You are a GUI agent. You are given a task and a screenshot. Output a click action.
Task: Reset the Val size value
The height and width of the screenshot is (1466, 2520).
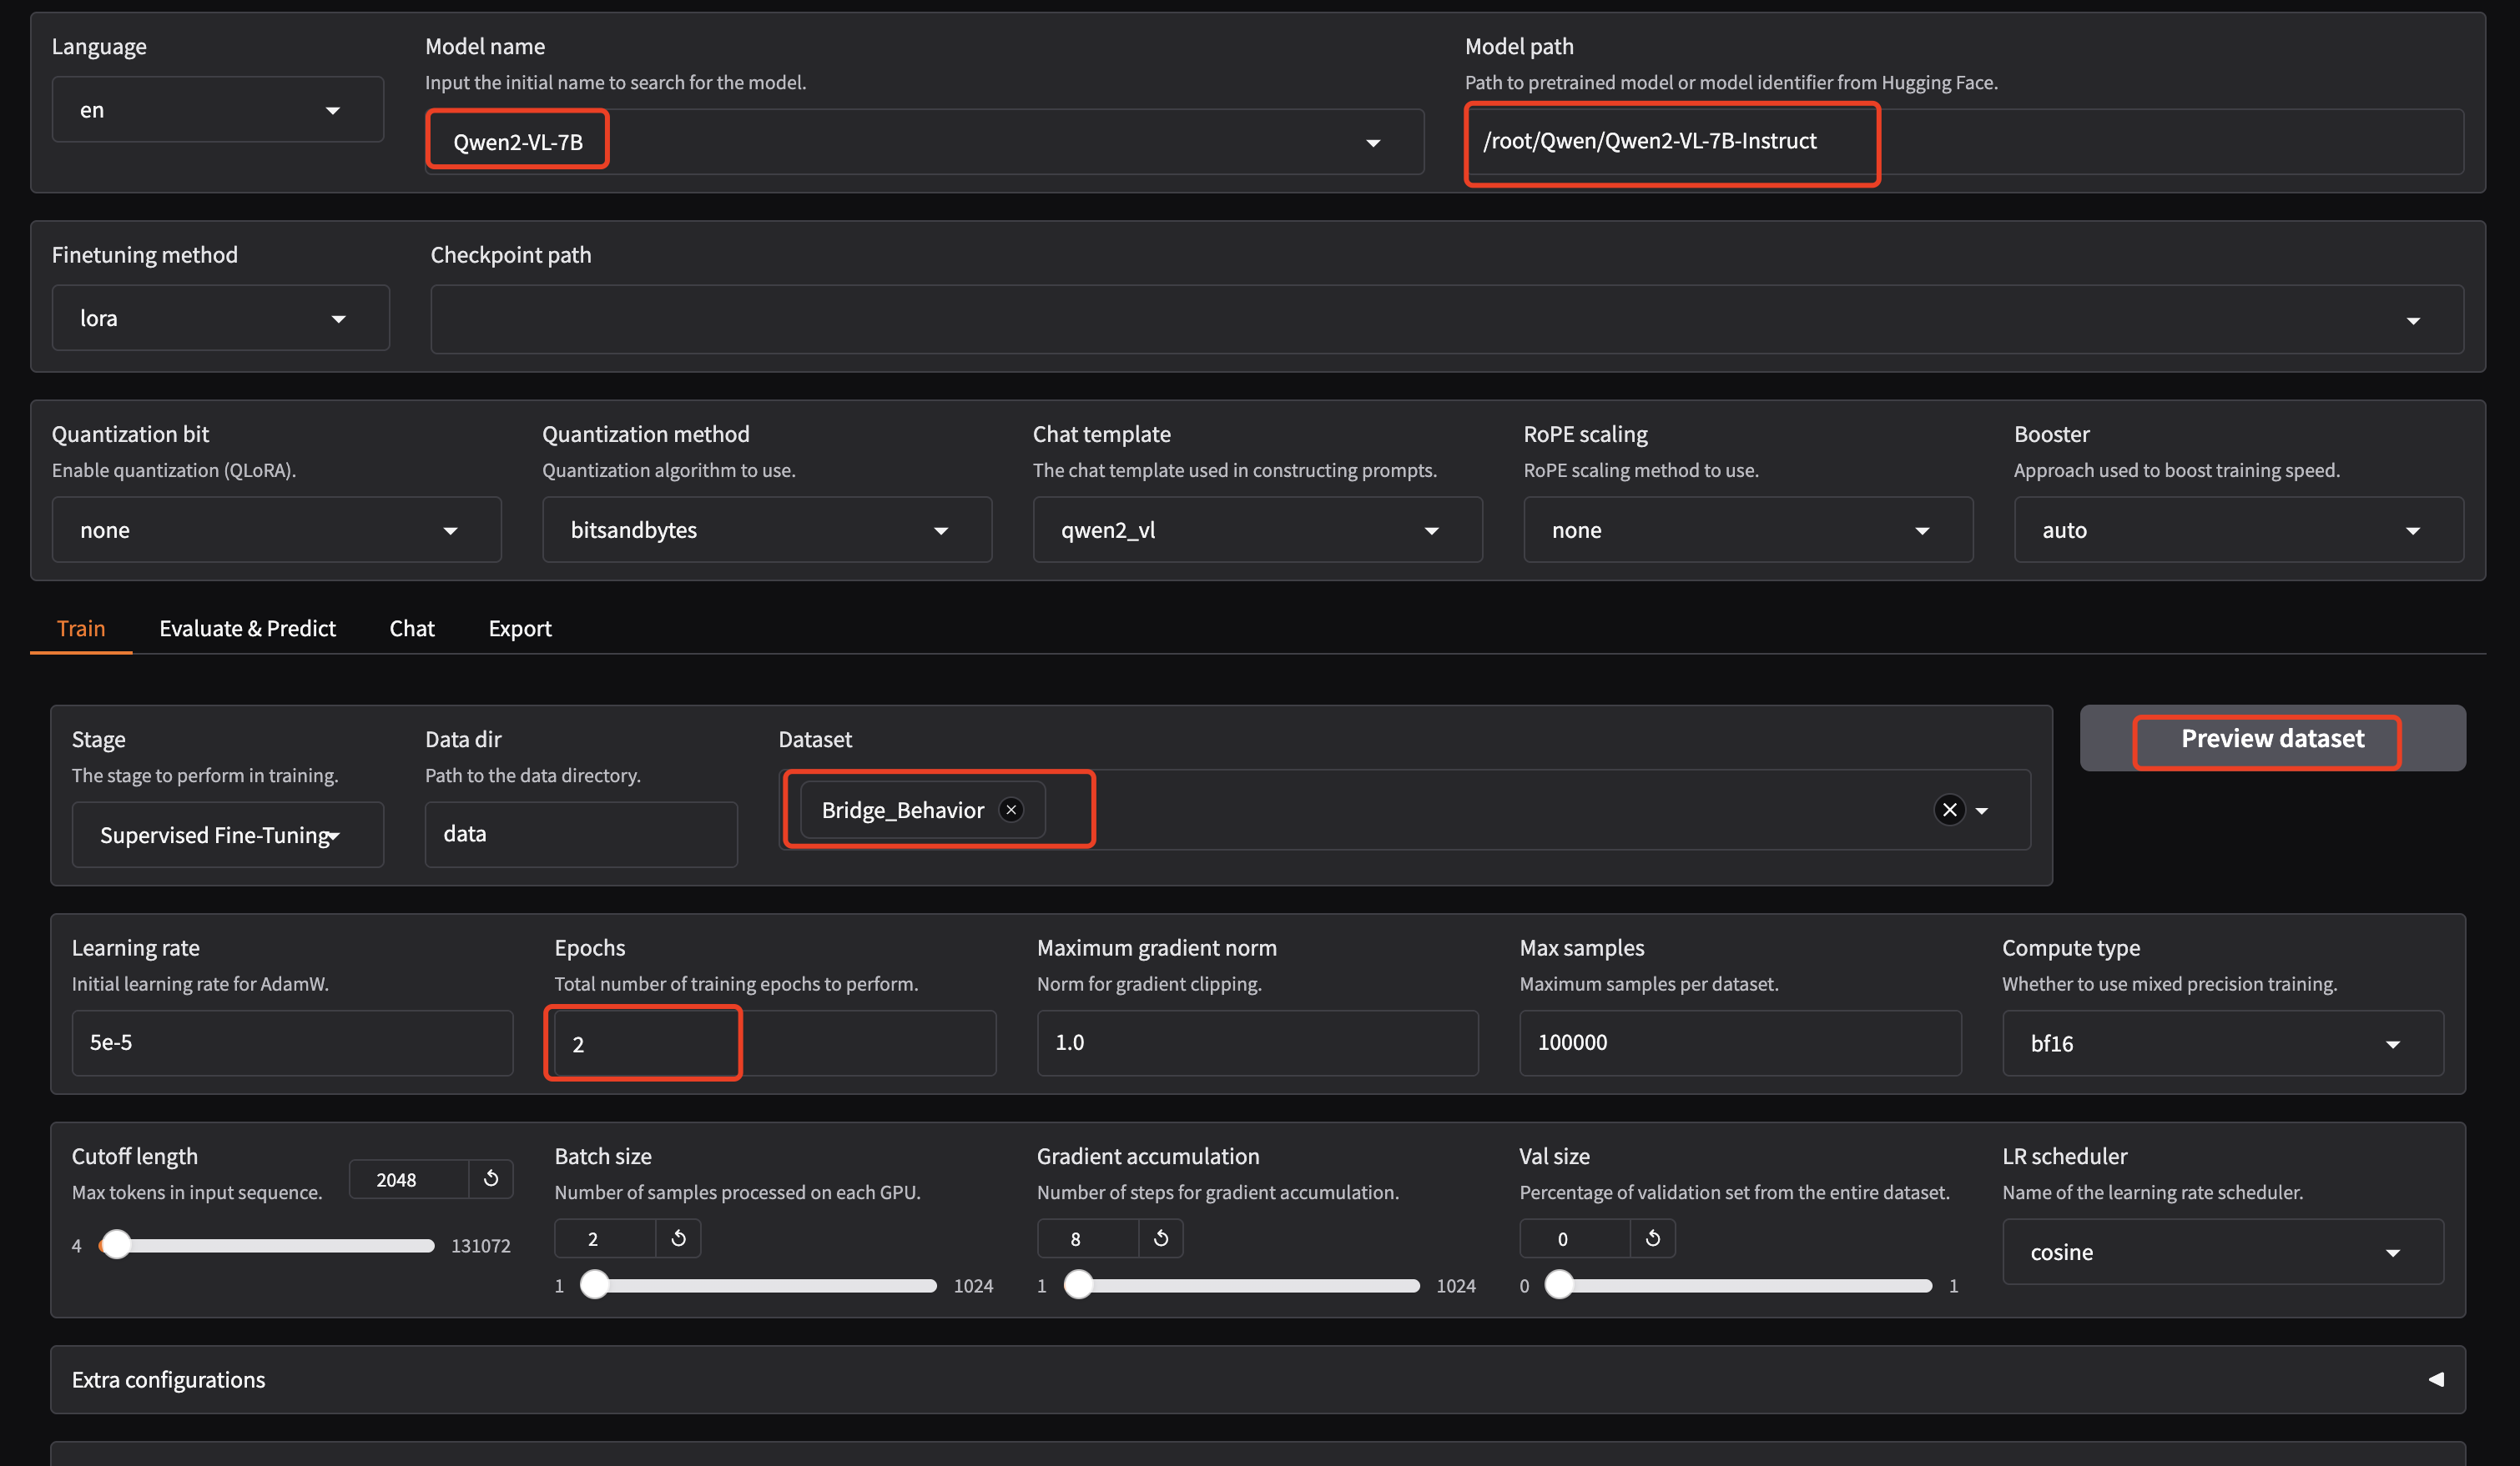click(1653, 1238)
